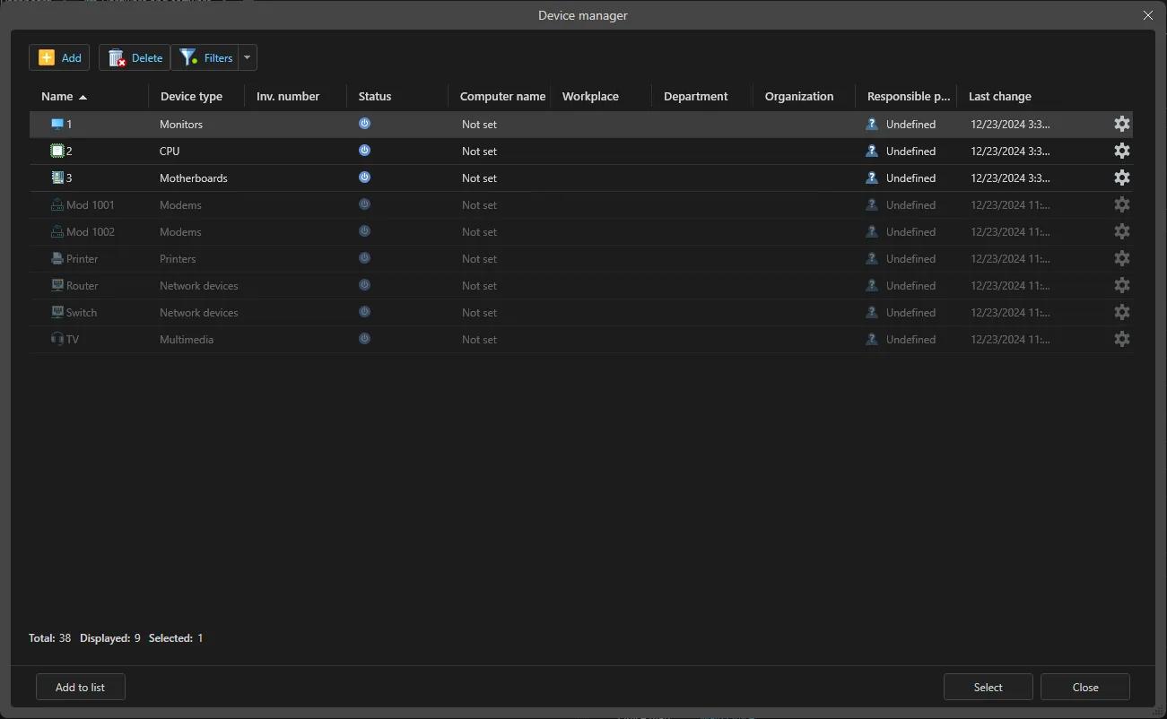Select the Mod 1001 device name
Screen dimensions: 1167x719
tap(91, 204)
